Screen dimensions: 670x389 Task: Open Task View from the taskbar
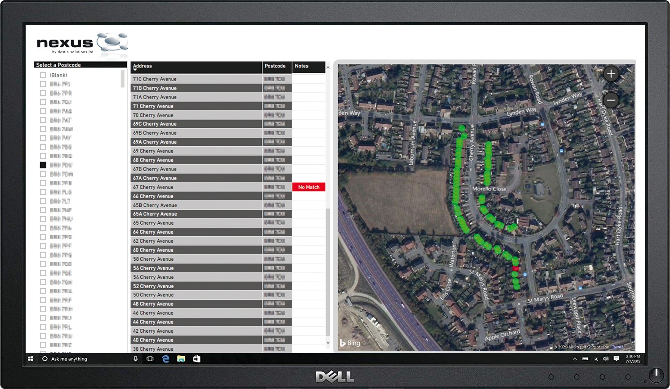[150, 359]
